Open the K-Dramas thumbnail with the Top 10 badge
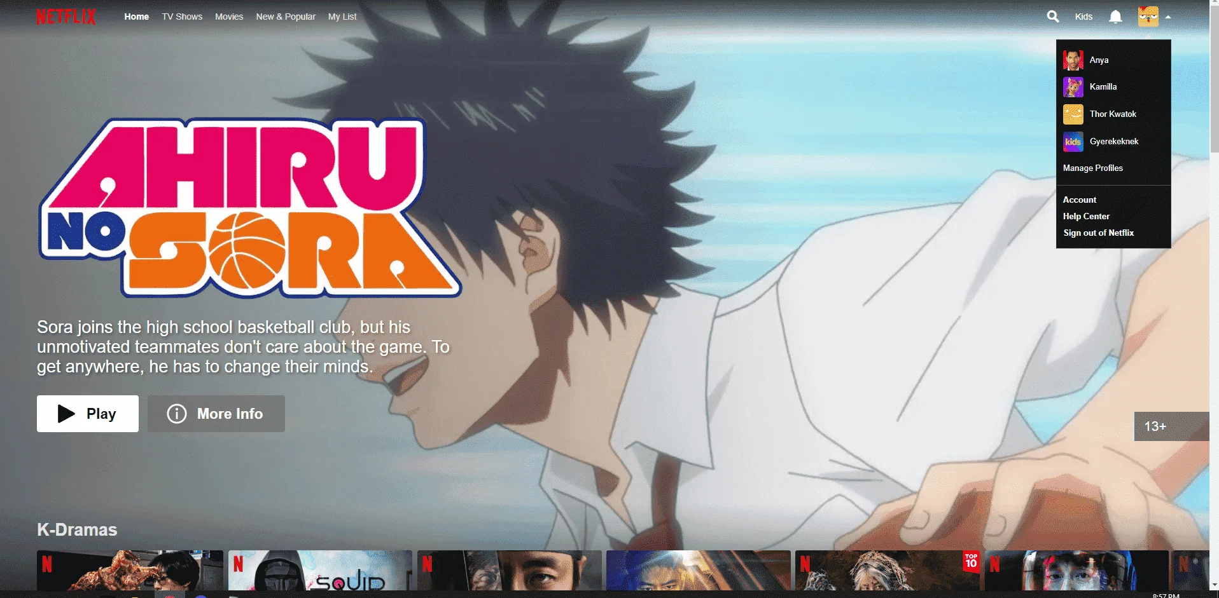The image size is (1219, 598). point(888,570)
